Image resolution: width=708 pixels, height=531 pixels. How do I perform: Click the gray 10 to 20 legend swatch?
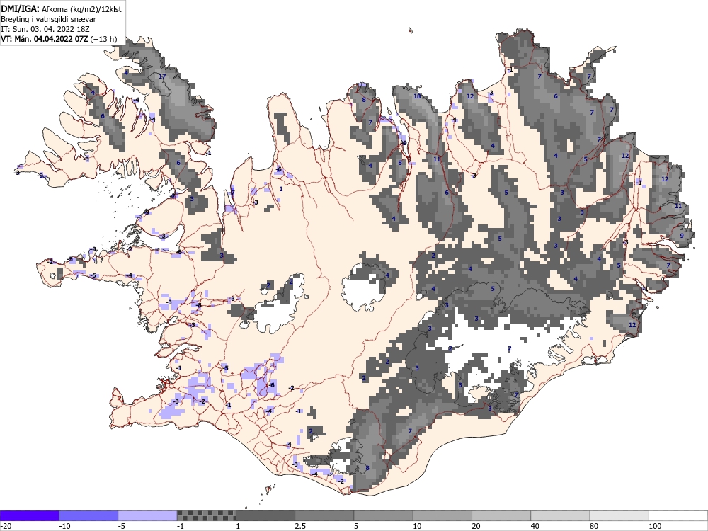442,515
